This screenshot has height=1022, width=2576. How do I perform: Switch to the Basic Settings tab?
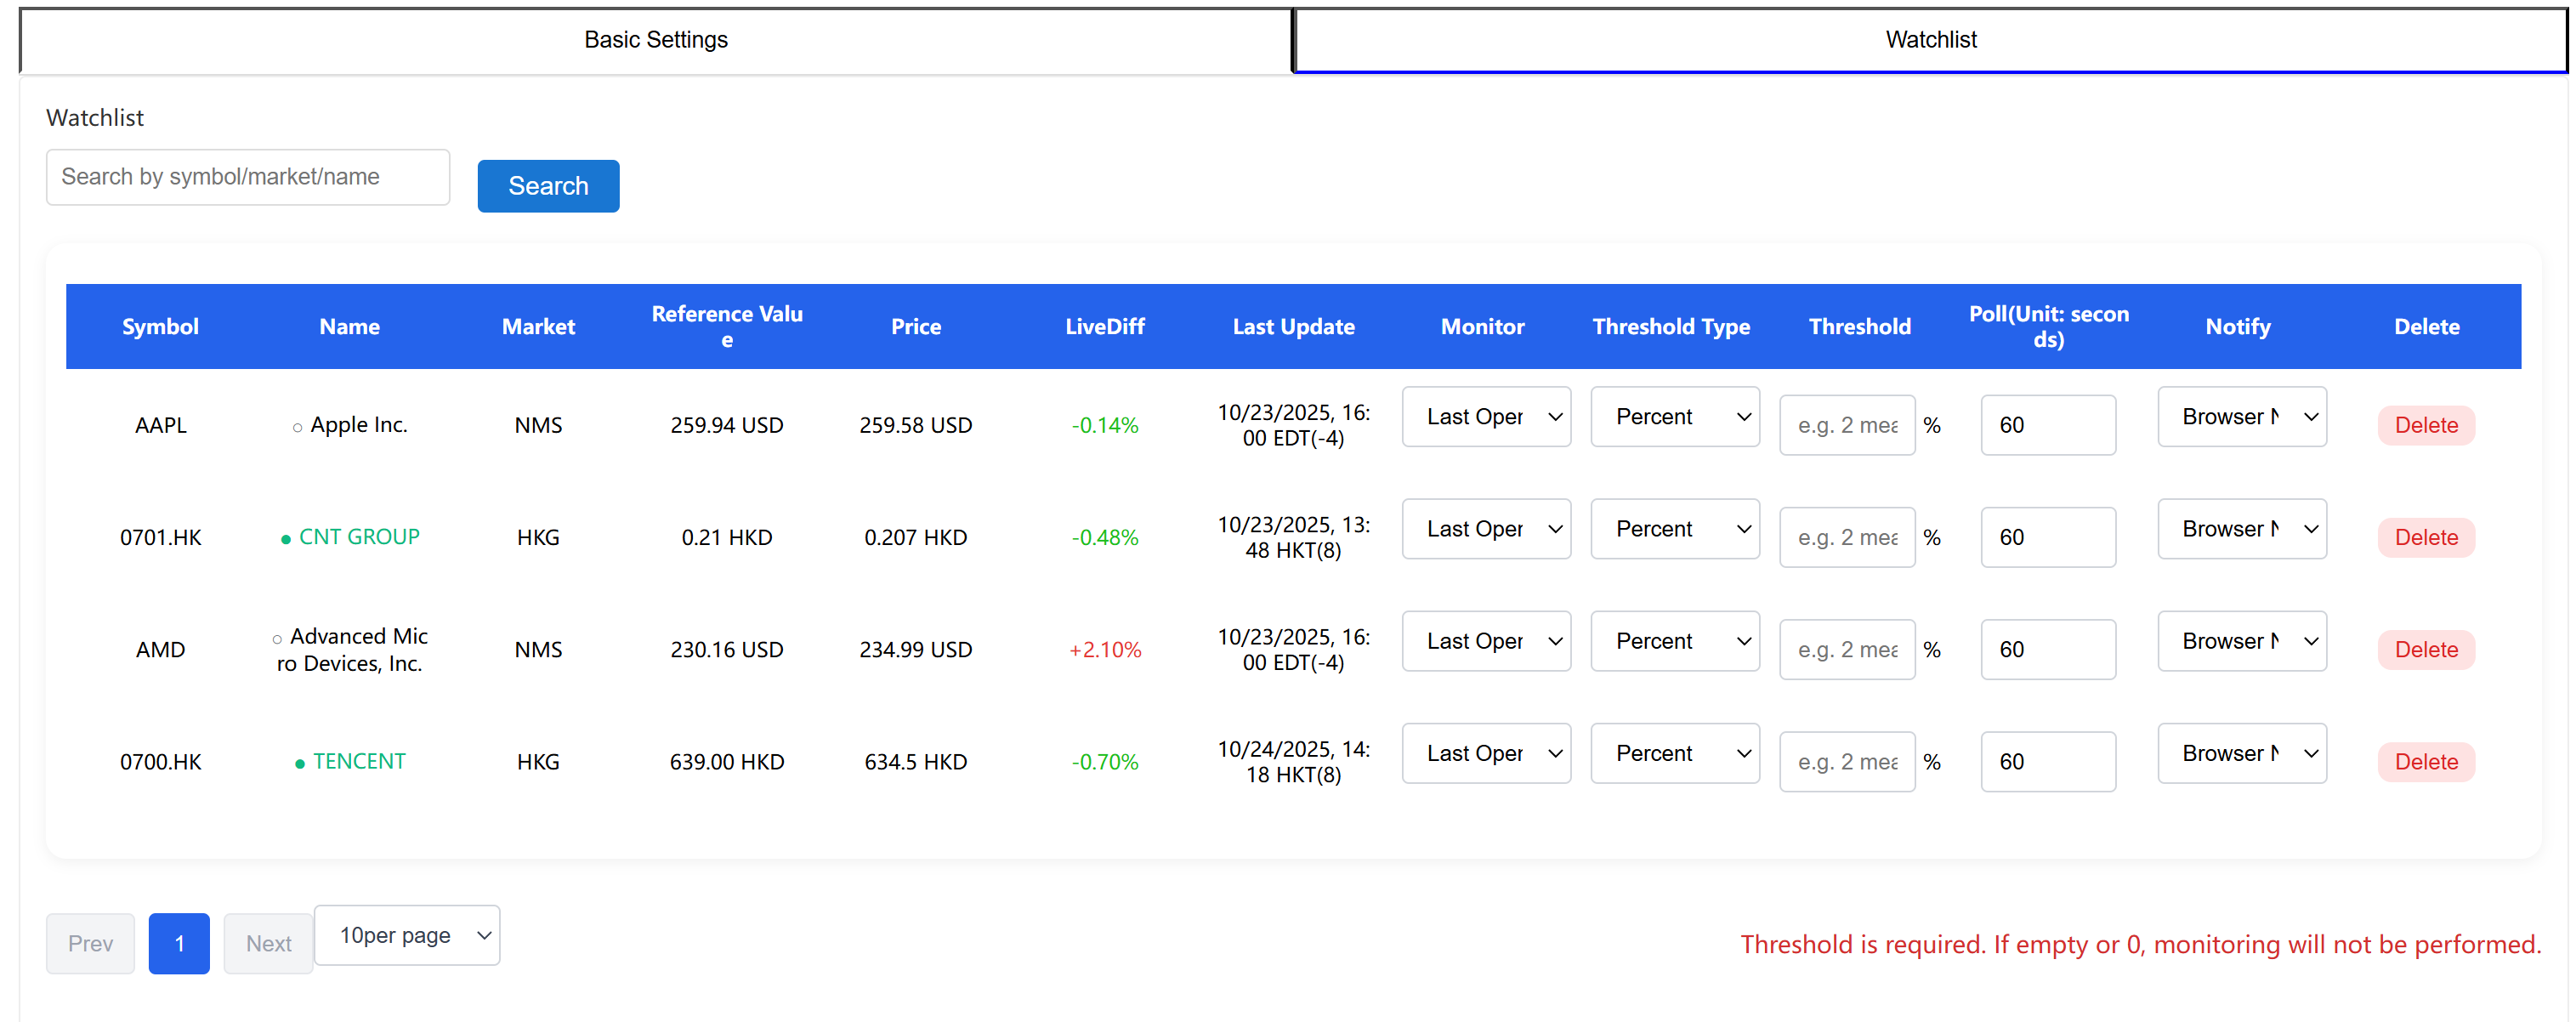point(656,40)
